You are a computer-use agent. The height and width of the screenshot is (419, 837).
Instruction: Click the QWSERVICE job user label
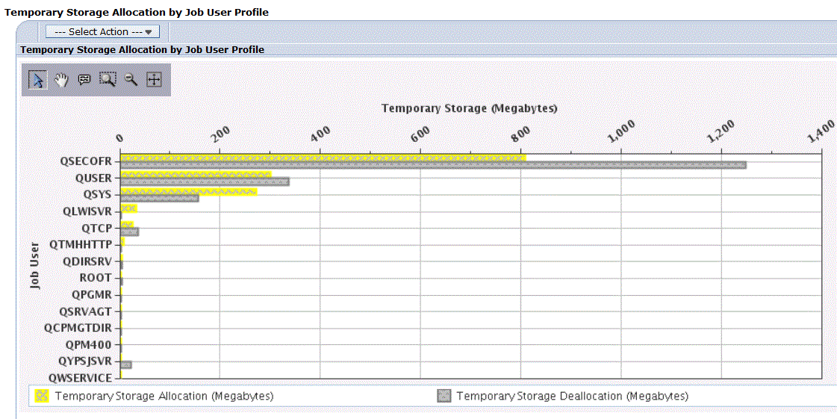click(x=81, y=378)
